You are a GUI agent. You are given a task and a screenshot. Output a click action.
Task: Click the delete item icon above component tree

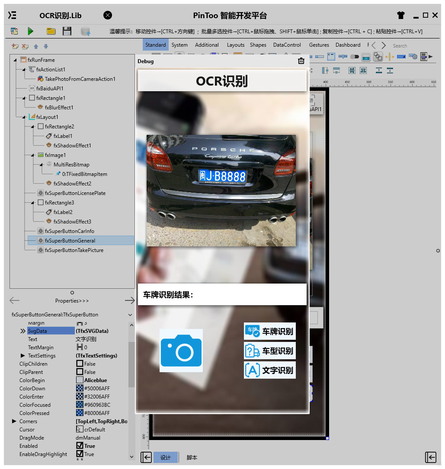(25, 46)
